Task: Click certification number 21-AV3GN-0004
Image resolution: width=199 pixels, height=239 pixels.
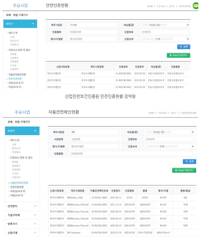Action: click(x=99, y=204)
